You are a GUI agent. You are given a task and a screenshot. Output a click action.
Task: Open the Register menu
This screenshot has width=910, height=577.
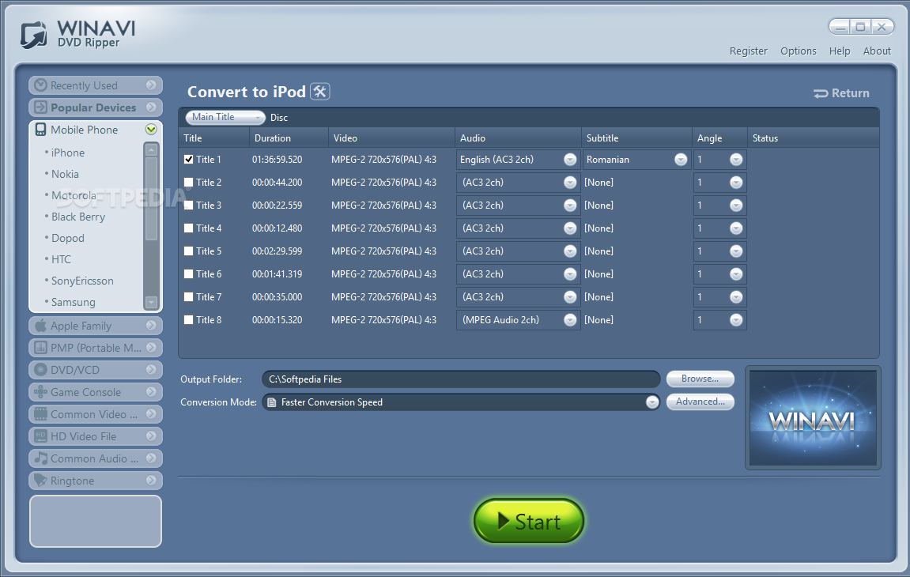click(x=748, y=51)
